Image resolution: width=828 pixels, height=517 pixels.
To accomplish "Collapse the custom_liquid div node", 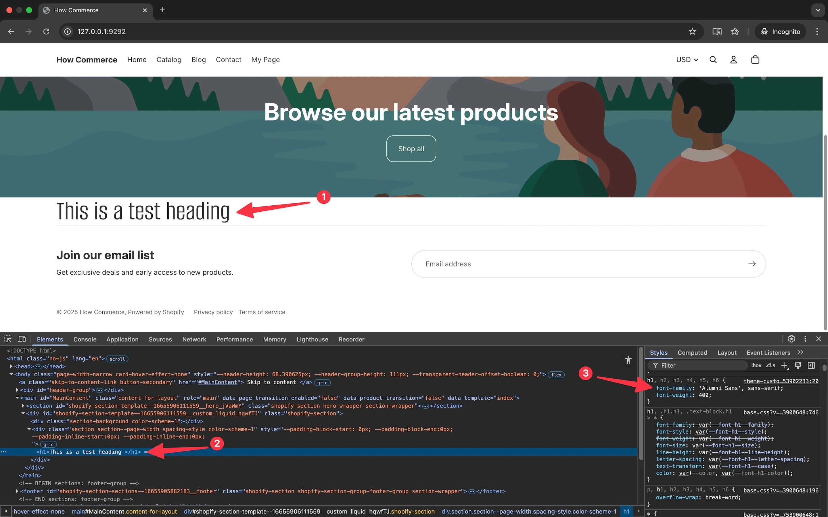I will [23, 413].
